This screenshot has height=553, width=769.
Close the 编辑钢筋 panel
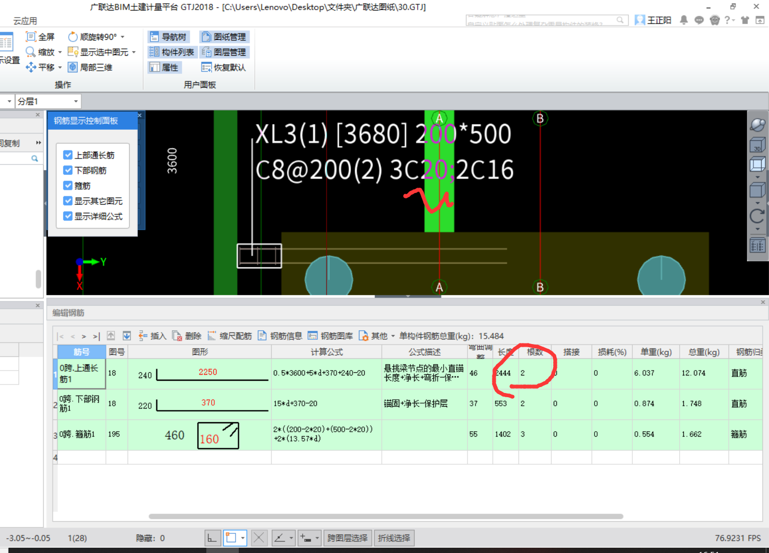click(763, 302)
